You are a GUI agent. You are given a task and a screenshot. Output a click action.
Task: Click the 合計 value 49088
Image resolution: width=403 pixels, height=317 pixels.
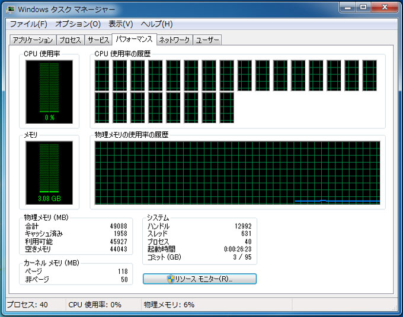(x=119, y=226)
